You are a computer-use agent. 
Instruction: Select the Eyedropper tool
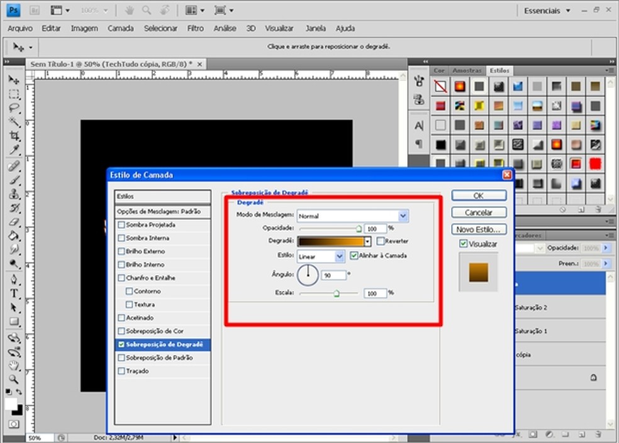click(14, 150)
